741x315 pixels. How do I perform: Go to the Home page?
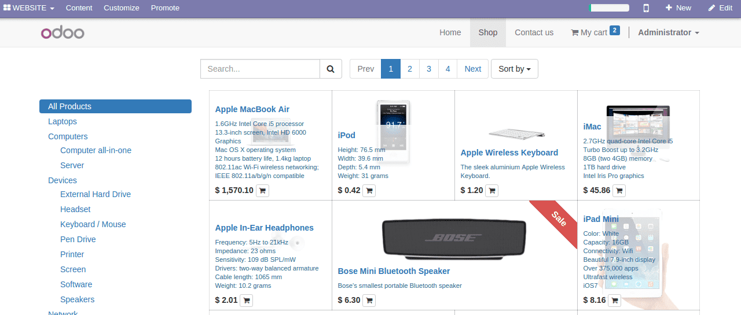450,32
